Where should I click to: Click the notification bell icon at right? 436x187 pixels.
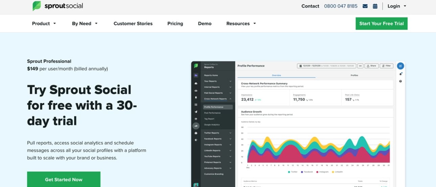tap(400, 74)
